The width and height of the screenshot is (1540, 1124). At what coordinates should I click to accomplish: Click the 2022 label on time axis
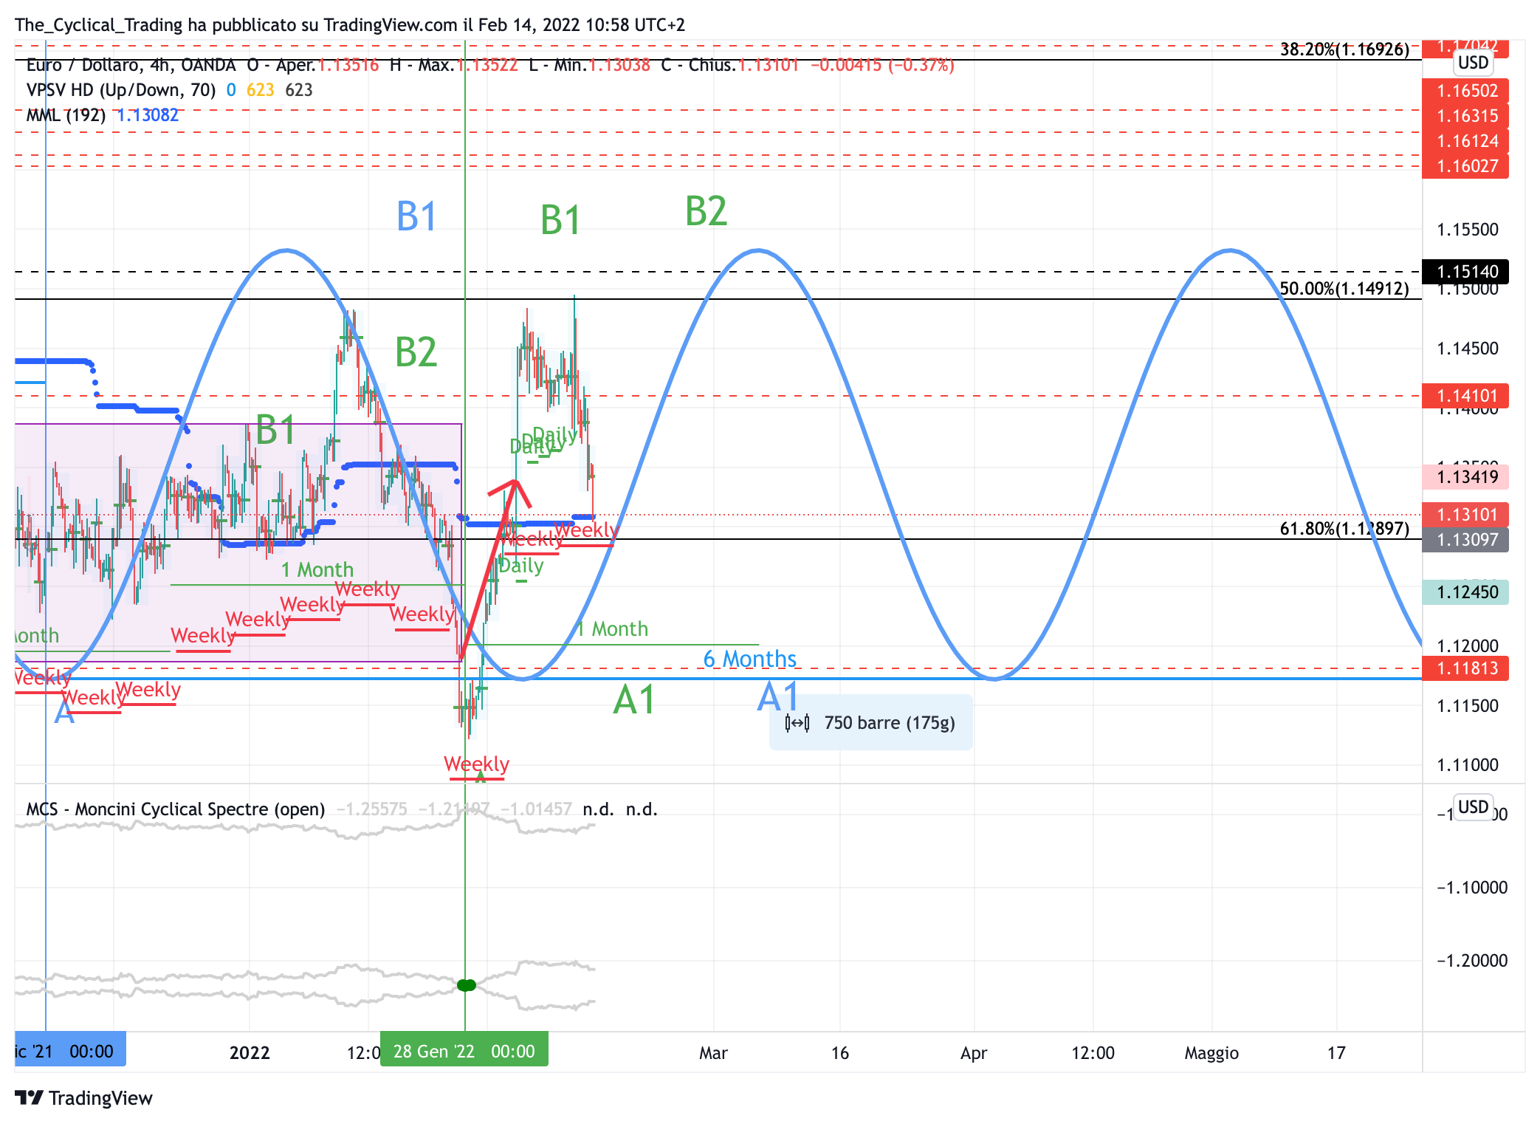pos(250,1053)
